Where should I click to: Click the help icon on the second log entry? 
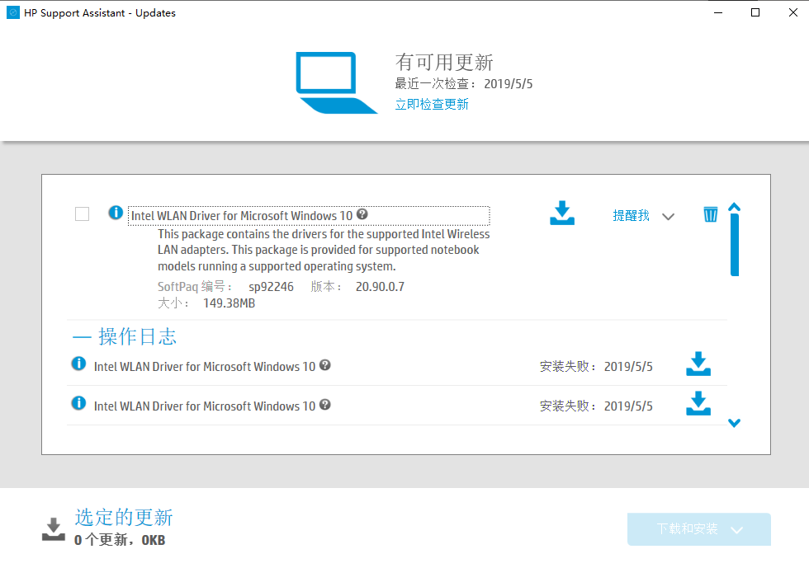pyautogui.click(x=325, y=405)
